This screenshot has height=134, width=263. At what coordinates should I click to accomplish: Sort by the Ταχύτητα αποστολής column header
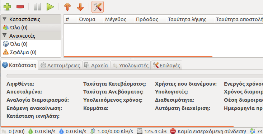239,19
